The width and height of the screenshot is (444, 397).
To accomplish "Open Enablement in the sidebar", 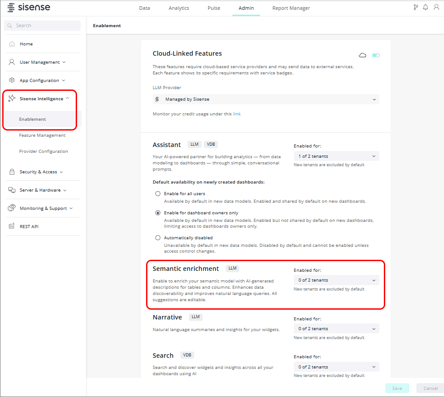I will point(33,119).
